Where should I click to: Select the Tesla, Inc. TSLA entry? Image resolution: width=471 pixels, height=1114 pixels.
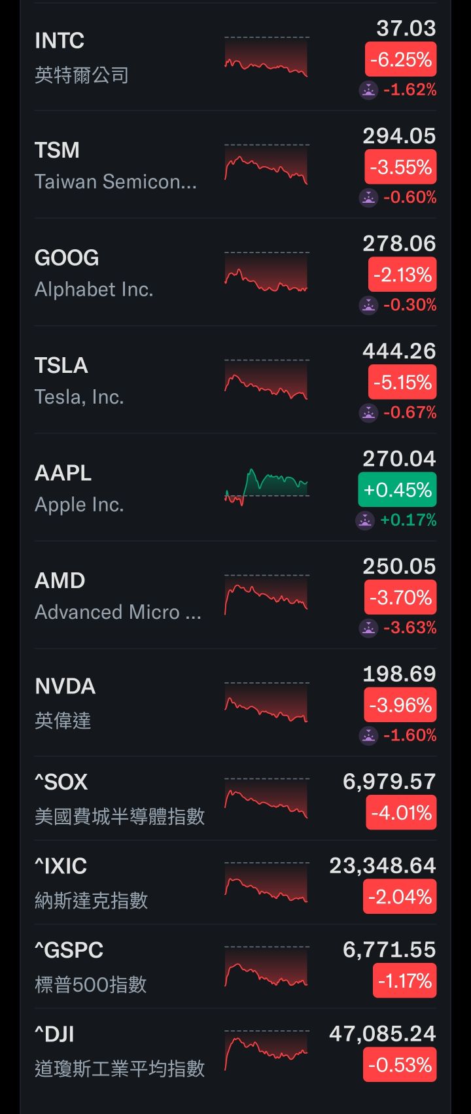point(79,380)
